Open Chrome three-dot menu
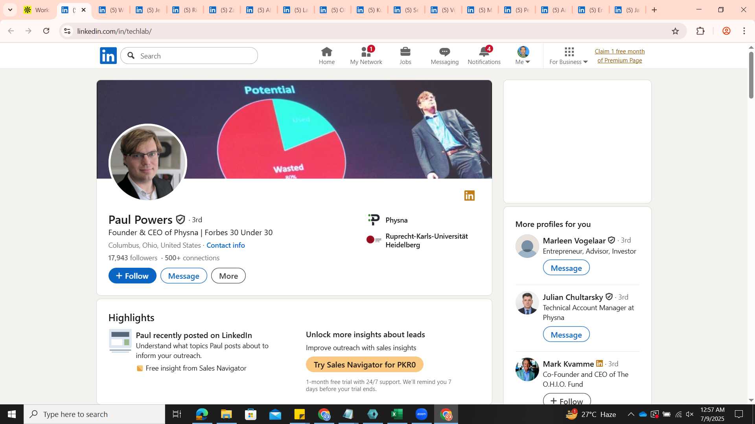The width and height of the screenshot is (755, 424). pyautogui.click(x=744, y=31)
